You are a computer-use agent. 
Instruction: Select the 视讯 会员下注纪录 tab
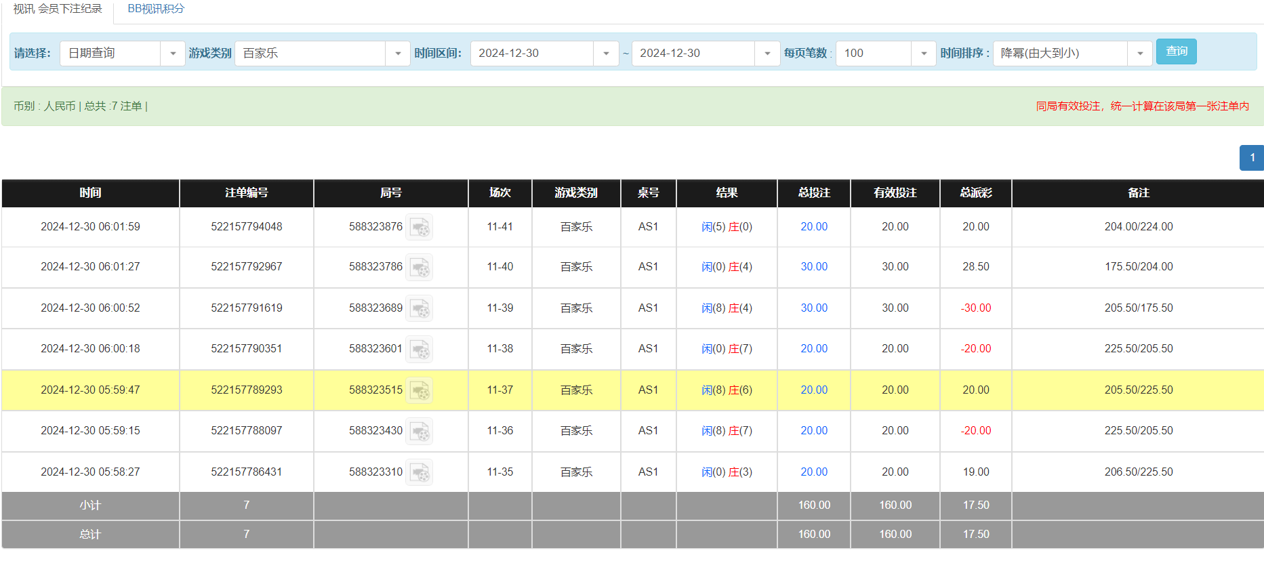58,9
